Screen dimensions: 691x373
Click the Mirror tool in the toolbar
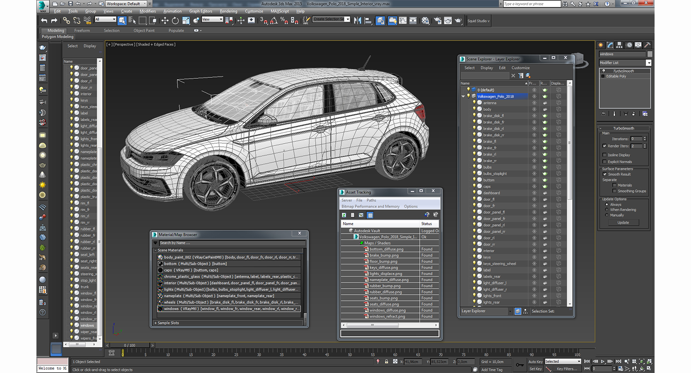point(358,21)
